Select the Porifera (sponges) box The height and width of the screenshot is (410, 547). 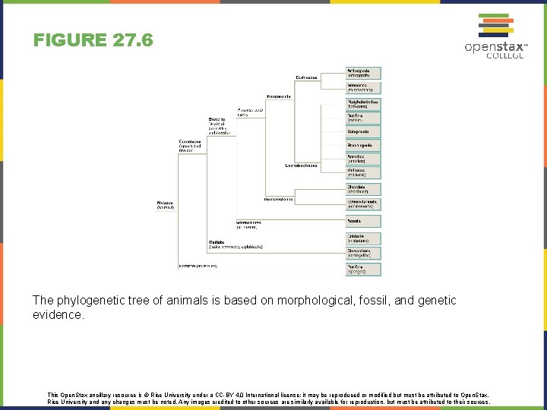point(363,270)
